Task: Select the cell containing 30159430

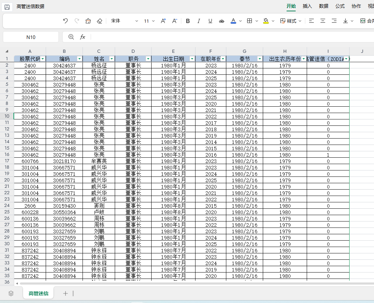Action: coord(64,206)
